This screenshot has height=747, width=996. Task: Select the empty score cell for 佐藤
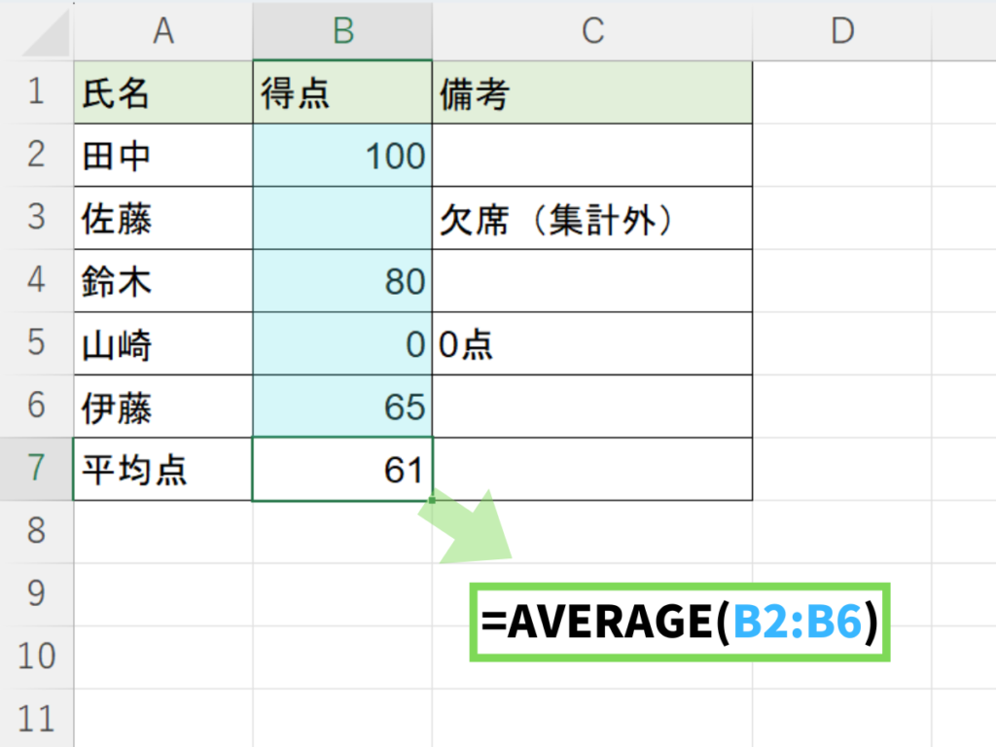click(x=342, y=219)
